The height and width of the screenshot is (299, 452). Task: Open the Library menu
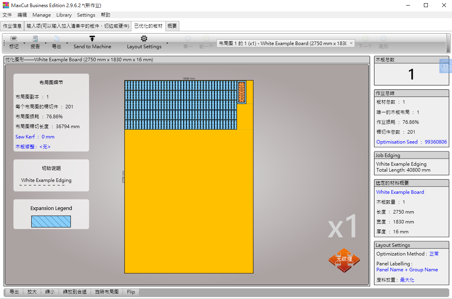pos(64,15)
